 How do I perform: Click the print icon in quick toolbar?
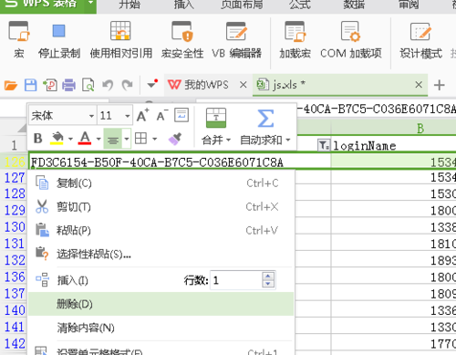click(69, 85)
